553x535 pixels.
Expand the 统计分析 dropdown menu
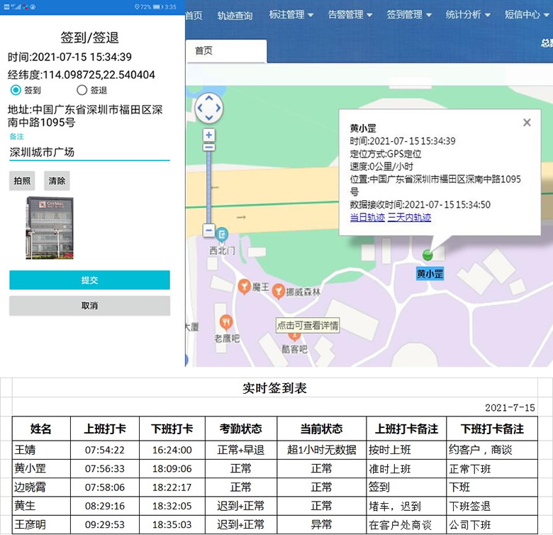click(x=468, y=14)
